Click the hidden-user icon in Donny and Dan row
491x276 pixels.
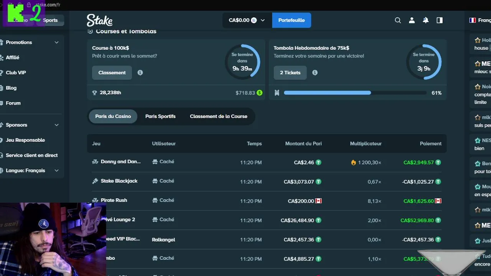click(155, 162)
